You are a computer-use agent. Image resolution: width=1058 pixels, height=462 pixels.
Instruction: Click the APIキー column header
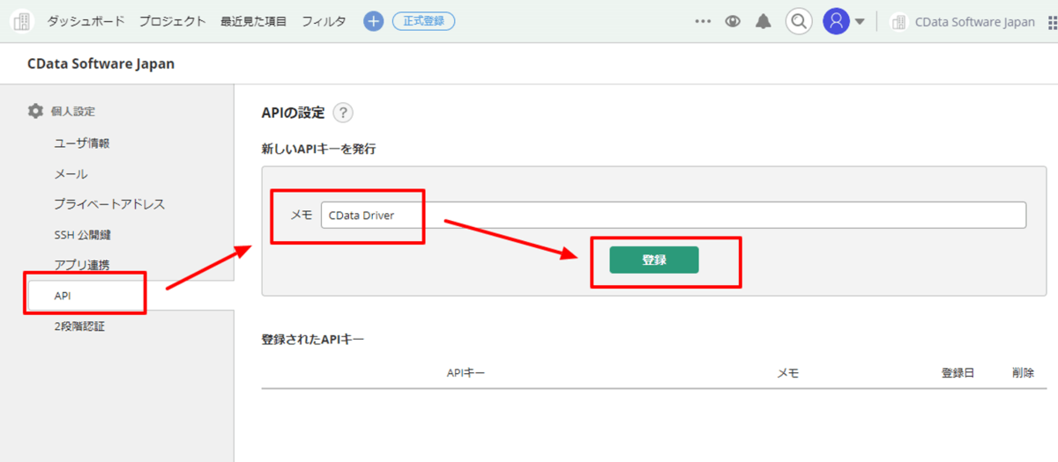[x=466, y=373]
